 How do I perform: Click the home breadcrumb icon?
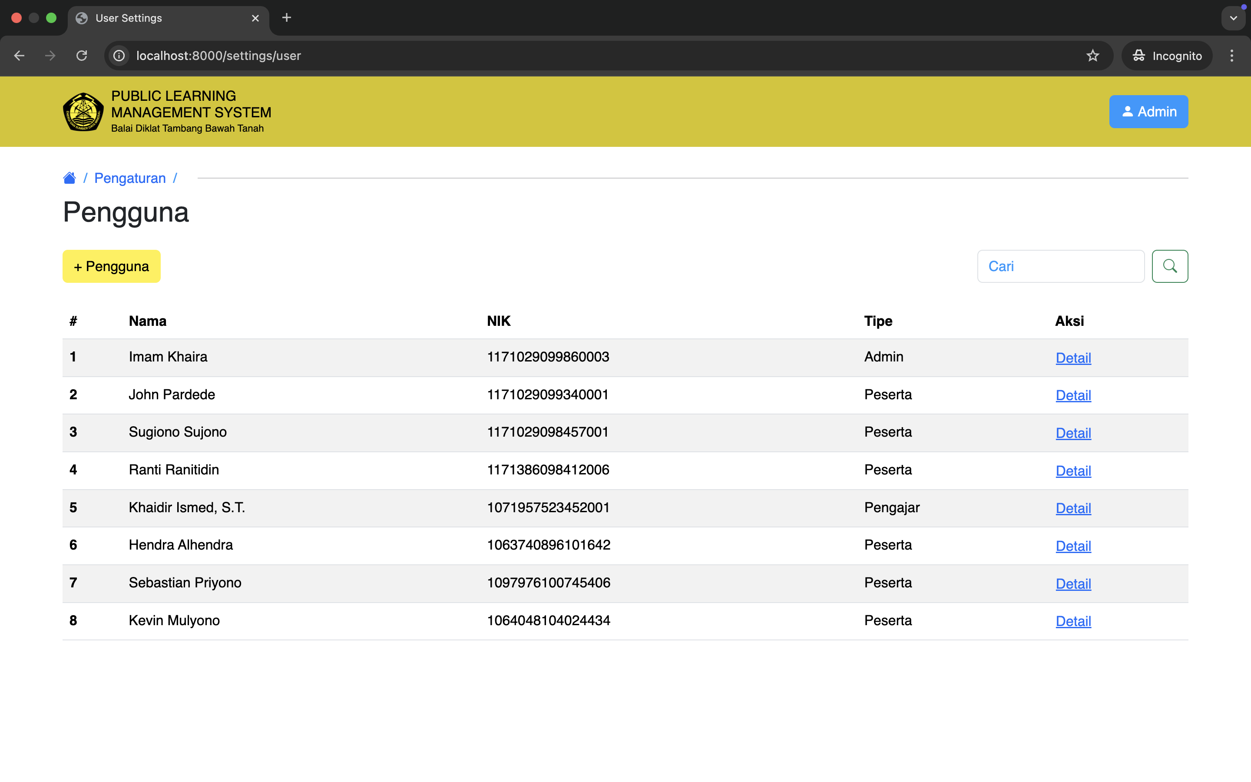(x=69, y=178)
